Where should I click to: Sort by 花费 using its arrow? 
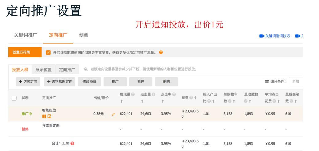(195, 98)
